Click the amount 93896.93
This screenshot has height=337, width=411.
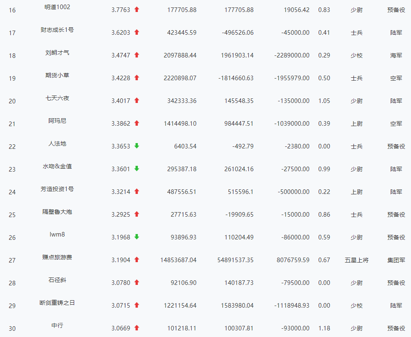[x=183, y=237]
